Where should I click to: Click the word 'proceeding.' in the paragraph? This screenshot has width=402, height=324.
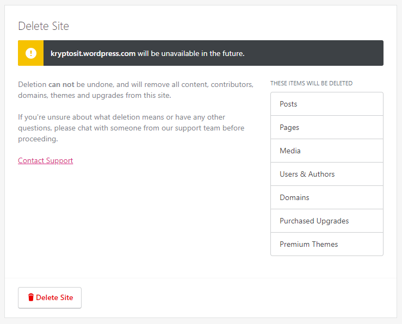(38, 139)
